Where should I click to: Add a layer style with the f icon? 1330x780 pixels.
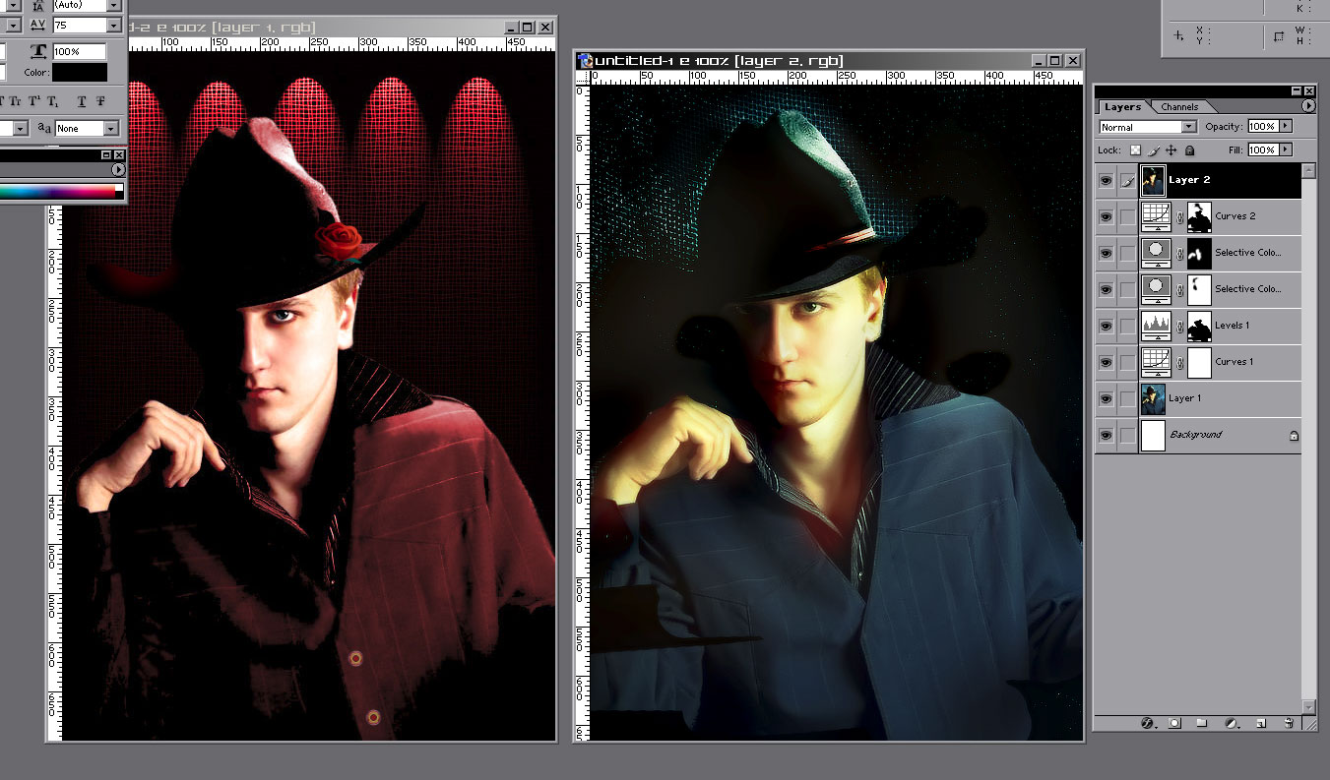coord(1147,723)
